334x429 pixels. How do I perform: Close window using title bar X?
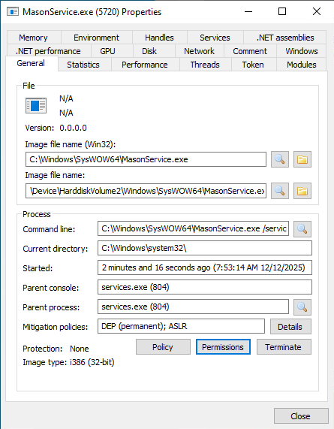[x=317, y=11]
